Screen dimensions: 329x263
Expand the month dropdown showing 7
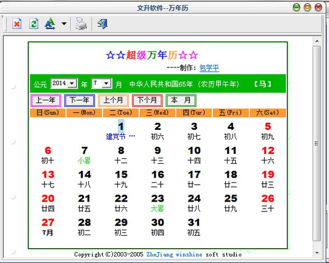(107, 84)
